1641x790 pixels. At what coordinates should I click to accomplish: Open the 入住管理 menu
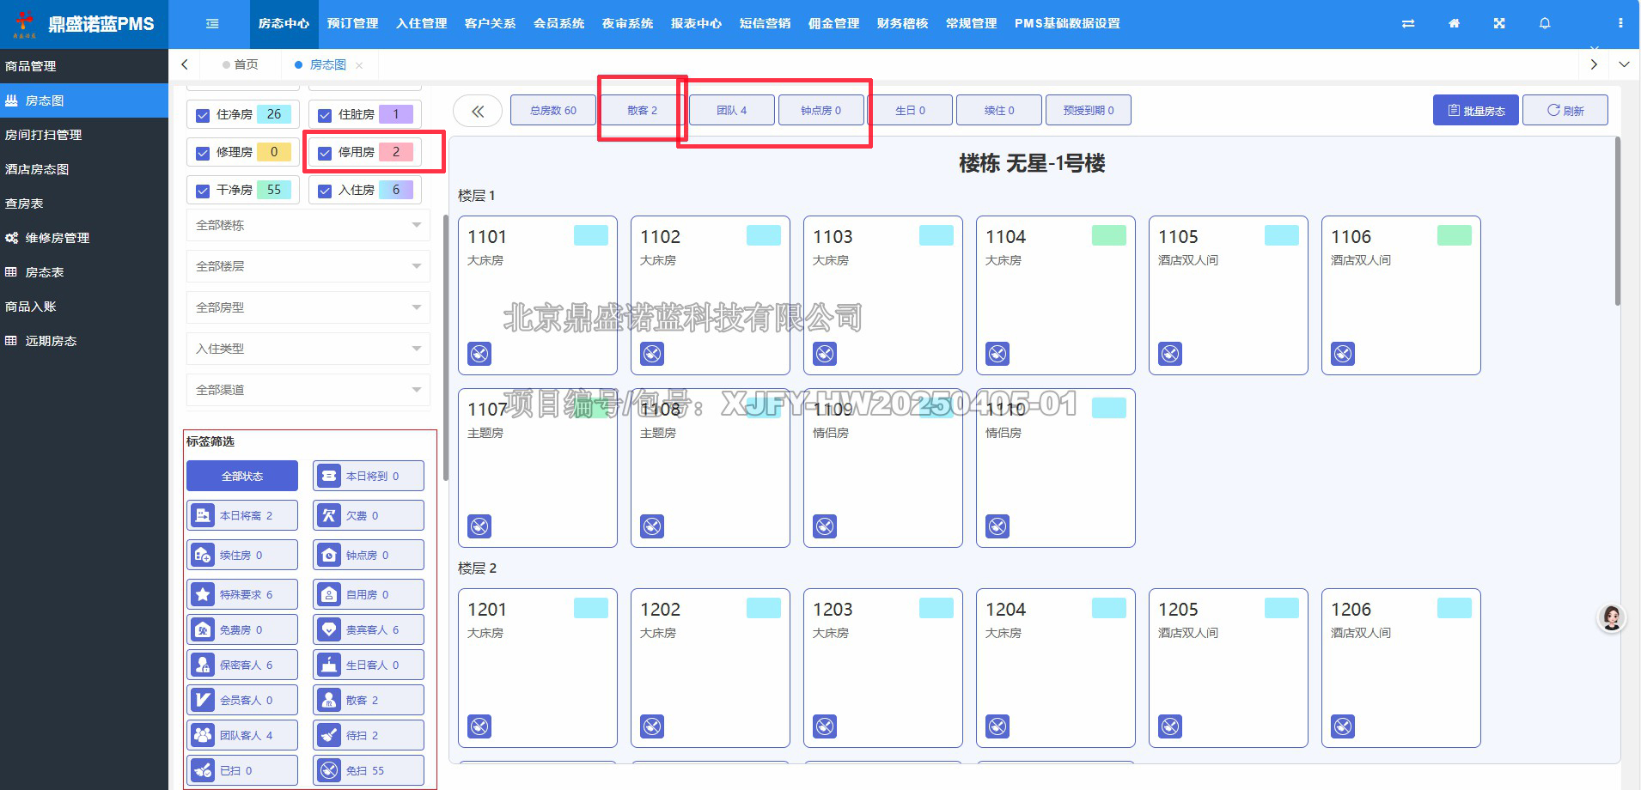[x=421, y=23]
